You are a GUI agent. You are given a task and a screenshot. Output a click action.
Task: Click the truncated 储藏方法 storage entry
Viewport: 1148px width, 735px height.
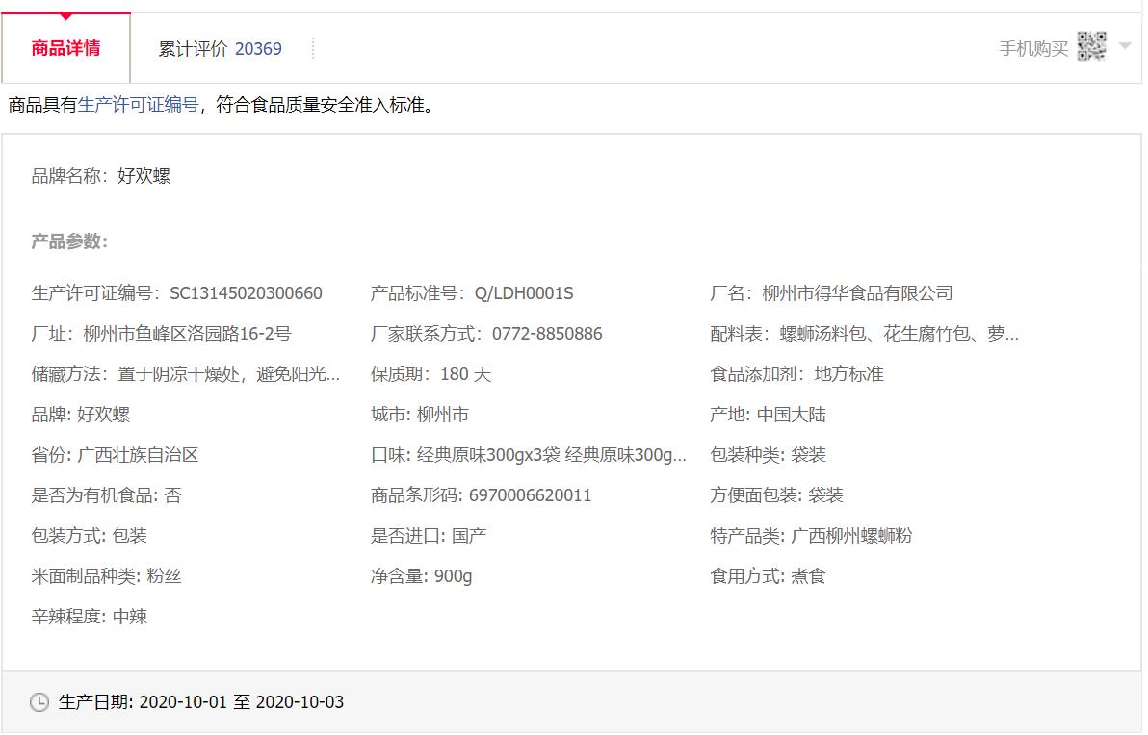click(x=186, y=373)
